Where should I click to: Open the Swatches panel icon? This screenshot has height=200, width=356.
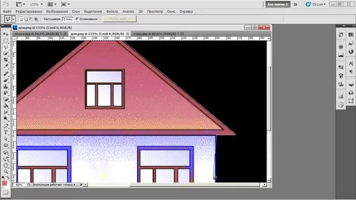(x=351, y=34)
